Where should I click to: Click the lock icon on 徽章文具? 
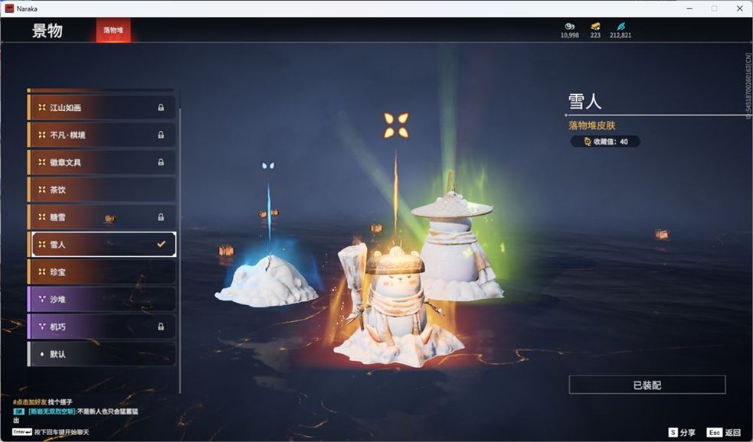(x=161, y=162)
